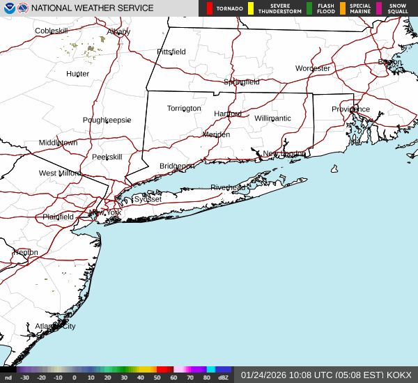This screenshot has height=383, width=418.
Task: Click the National Weather Service title text
Action: (x=94, y=8)
